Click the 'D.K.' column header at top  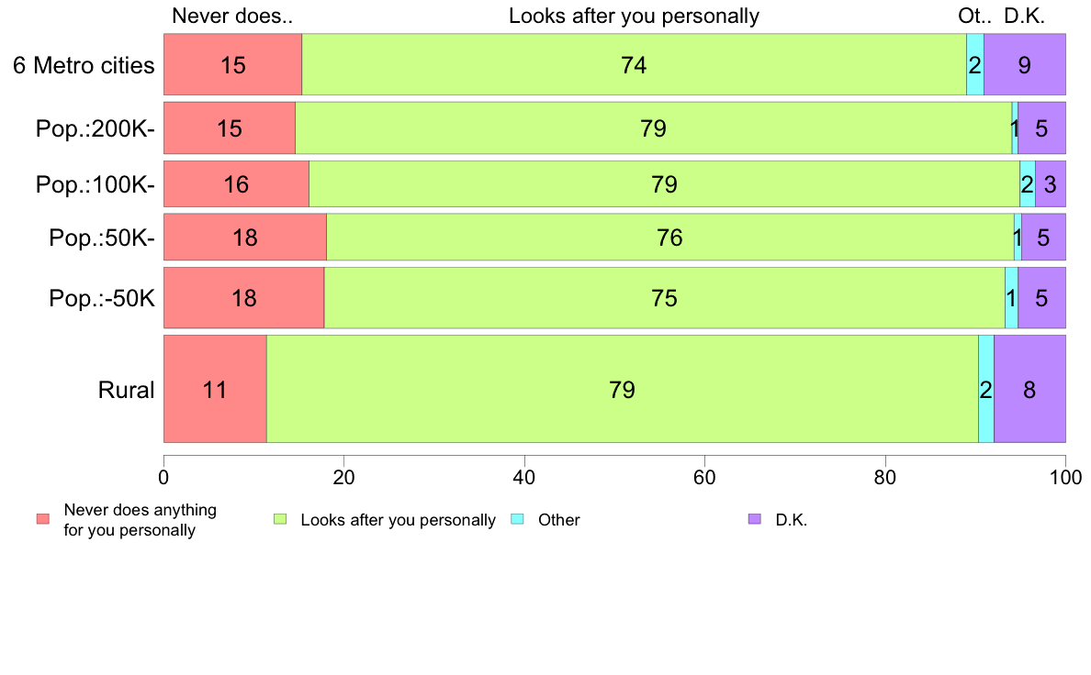point(1024,16)
